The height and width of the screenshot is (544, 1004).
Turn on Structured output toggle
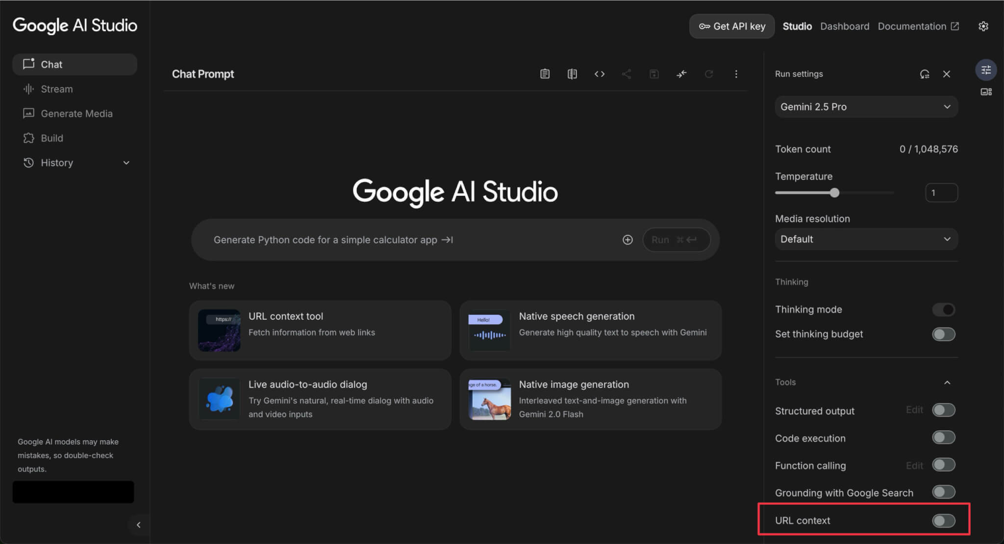pos(944,410)
